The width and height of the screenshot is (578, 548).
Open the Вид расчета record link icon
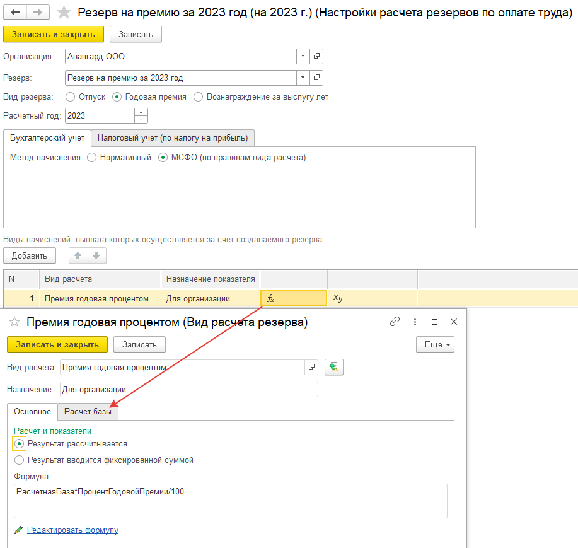tap(311, 367)
